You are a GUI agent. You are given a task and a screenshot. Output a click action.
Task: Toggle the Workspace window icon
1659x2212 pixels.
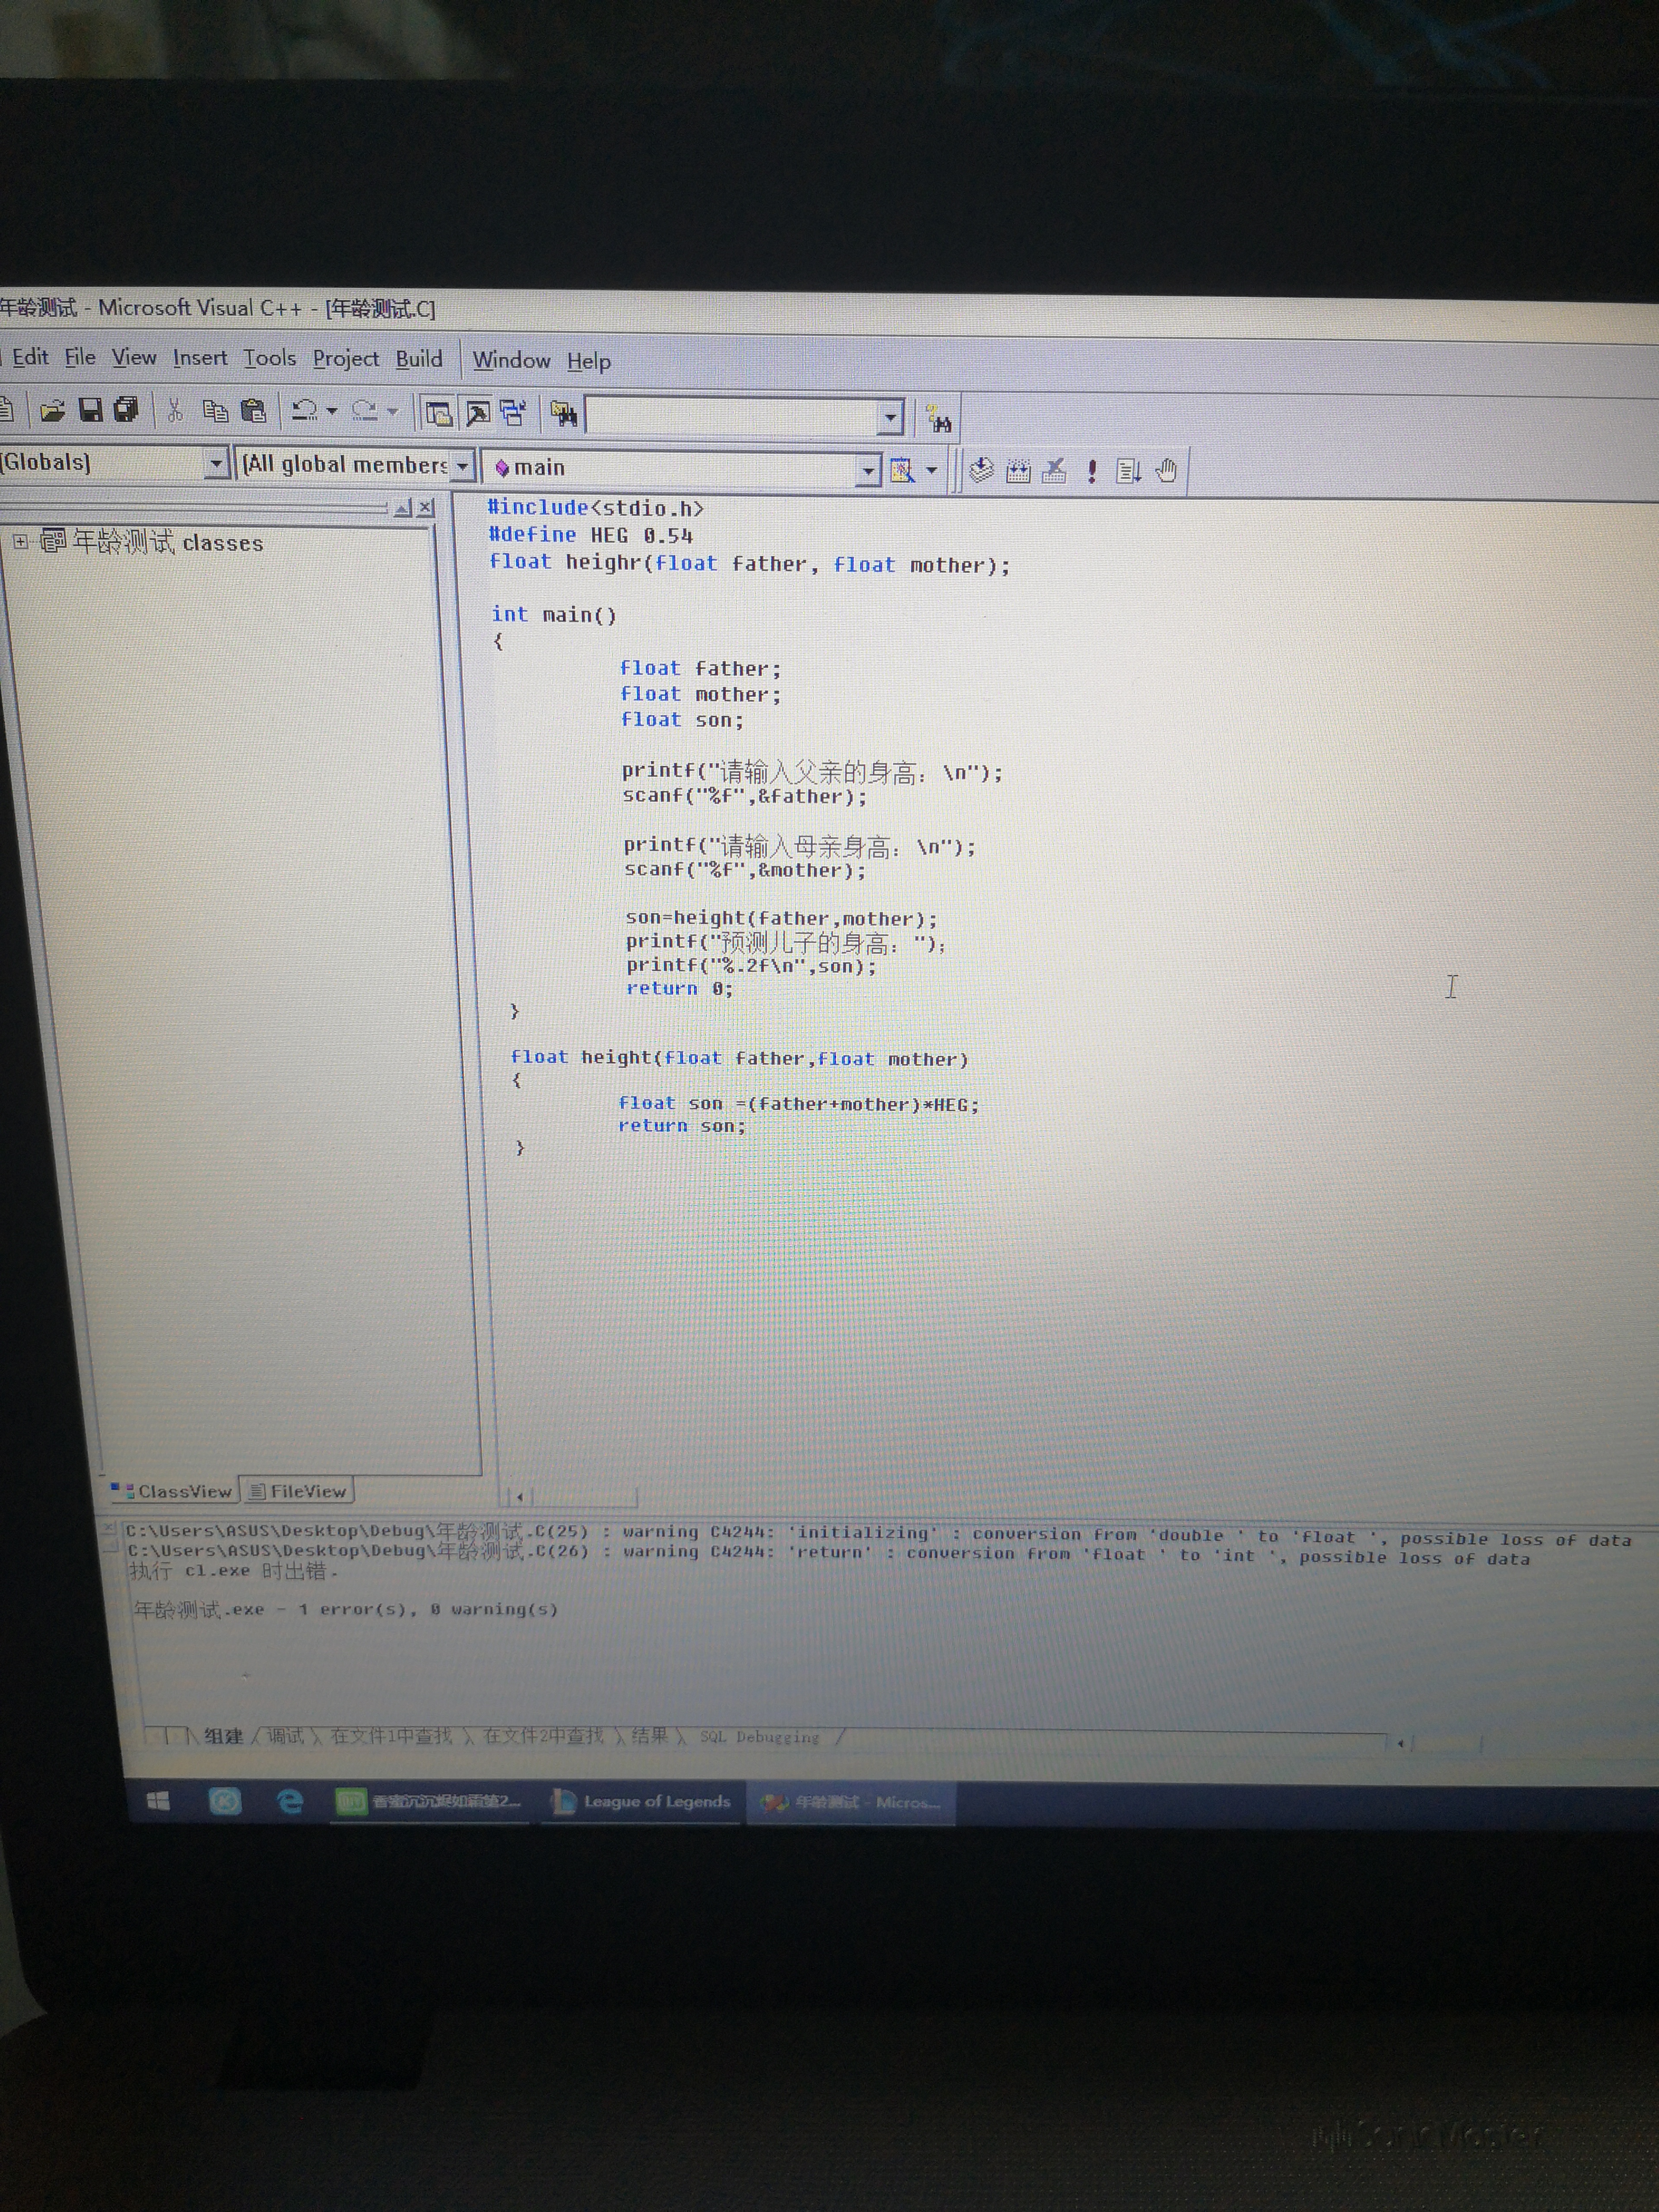pos(438,413)
